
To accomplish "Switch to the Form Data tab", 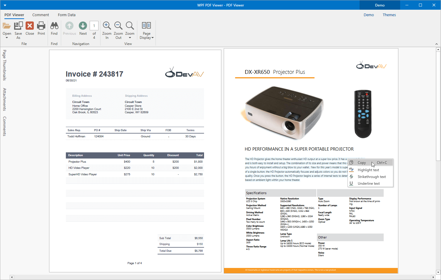I will [66, 15].
